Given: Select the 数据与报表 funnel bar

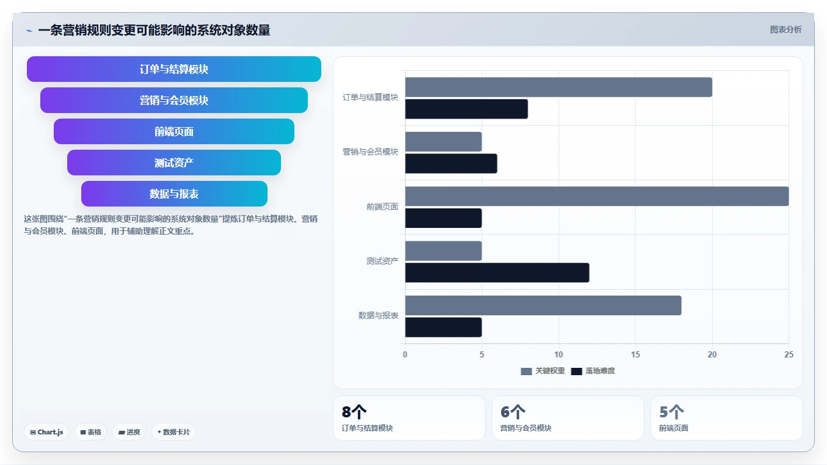Looking at the screenshot, I should [x=174, y=194].
